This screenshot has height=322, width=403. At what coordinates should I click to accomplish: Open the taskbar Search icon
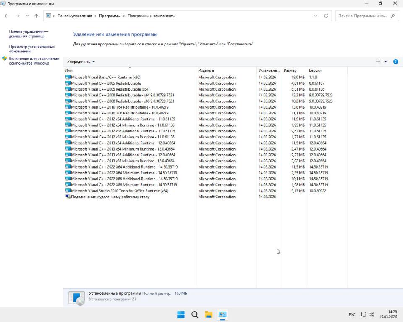[194, 314]
